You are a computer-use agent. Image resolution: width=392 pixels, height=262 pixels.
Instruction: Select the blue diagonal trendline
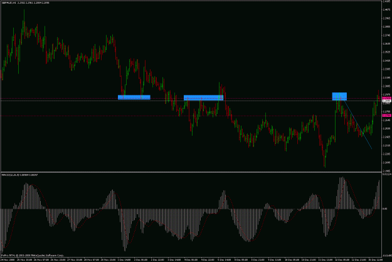coord(358,124)
